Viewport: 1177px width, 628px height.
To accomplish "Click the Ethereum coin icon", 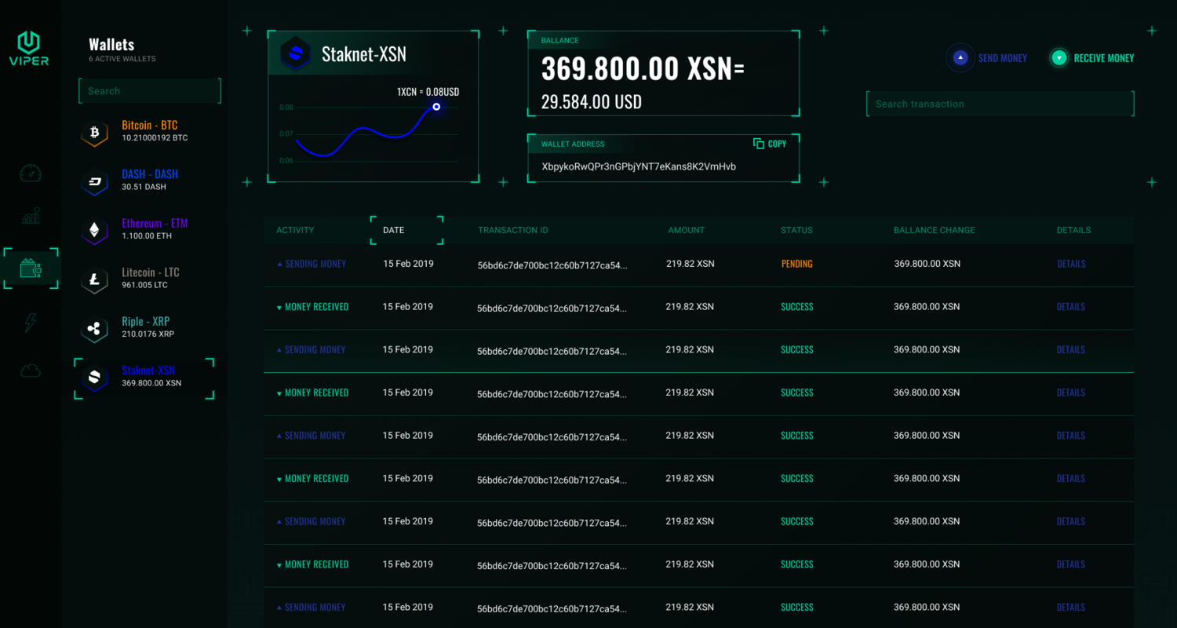I will [x=94, y=231].
